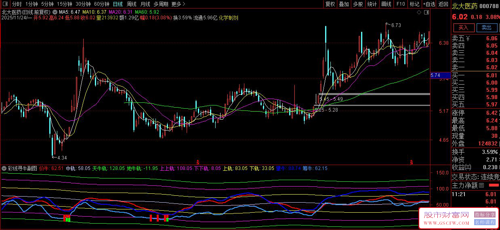Click the ¥ icon next to 卖五
The image size is (500, 230).
[468, 39]
